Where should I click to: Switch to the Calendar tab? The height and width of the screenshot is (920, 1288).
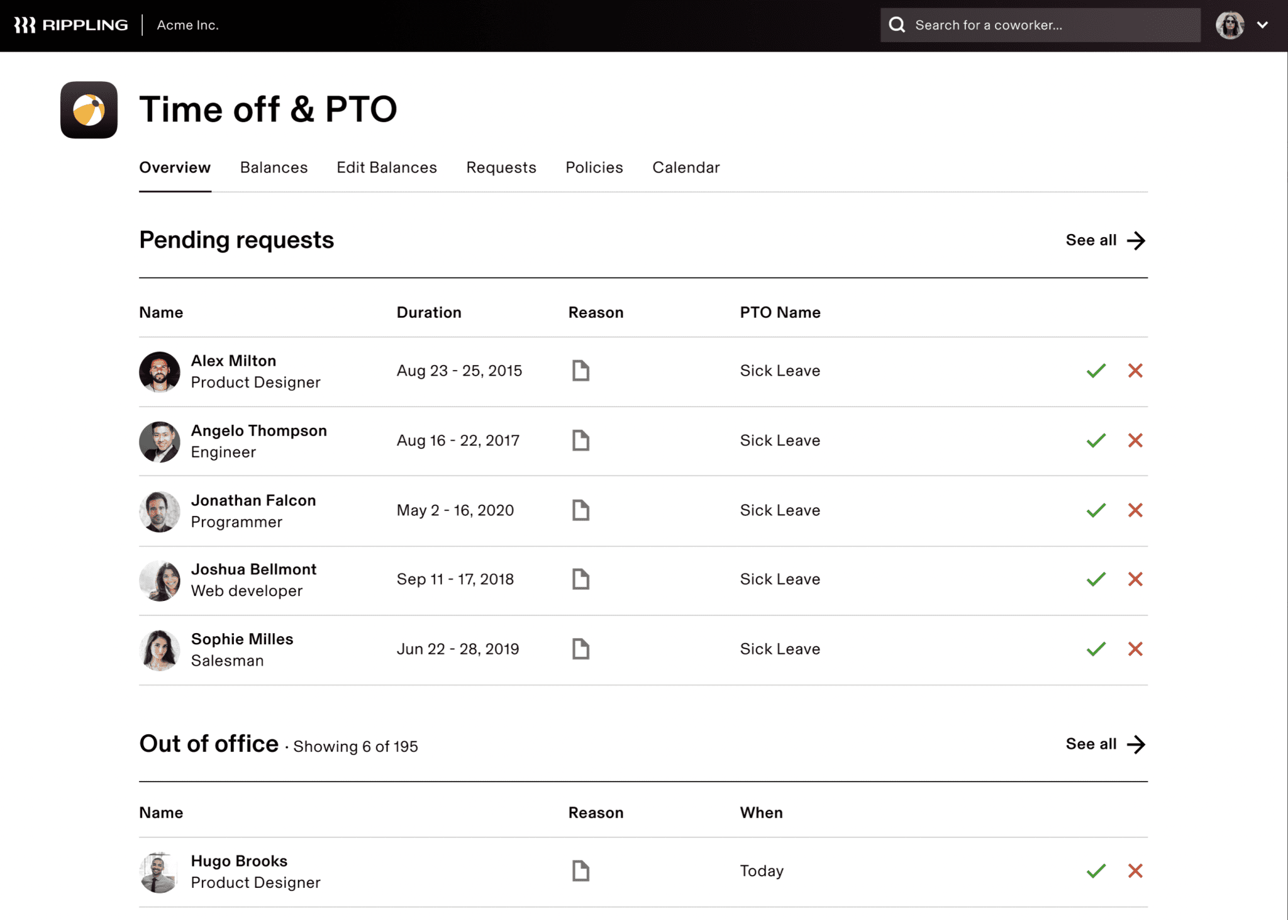coord(686,167)
